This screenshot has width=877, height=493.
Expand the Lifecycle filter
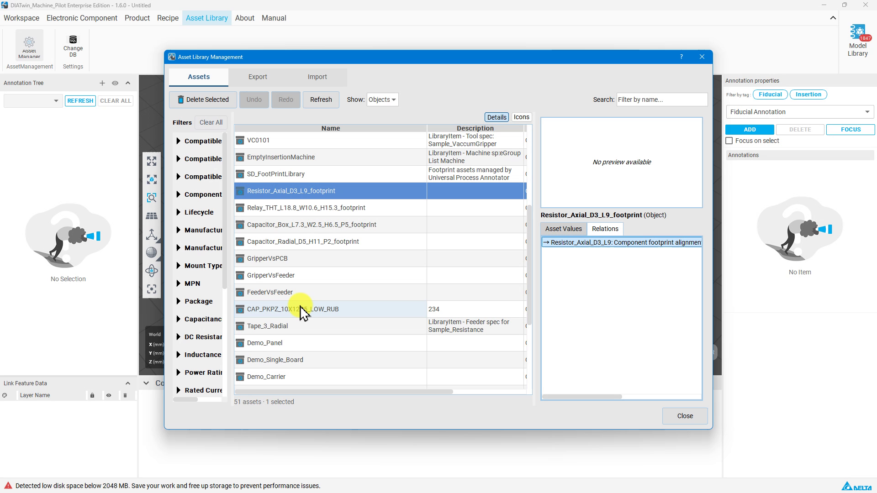click(178, 212)
